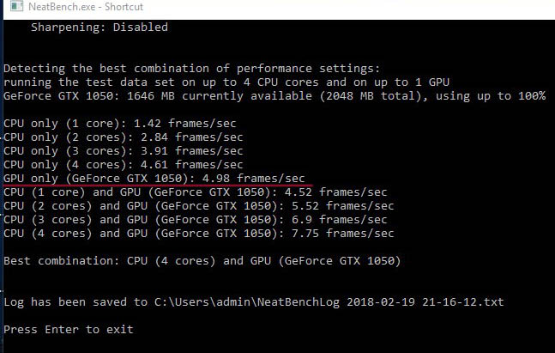Select the CPU (2 cores) and GPU 5.52 line
555x353 pixels.
click(198, 206)
